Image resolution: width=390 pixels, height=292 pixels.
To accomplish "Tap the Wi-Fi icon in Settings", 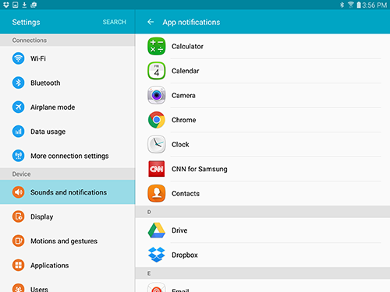I will pyautogui.click(x=18, y=58).
